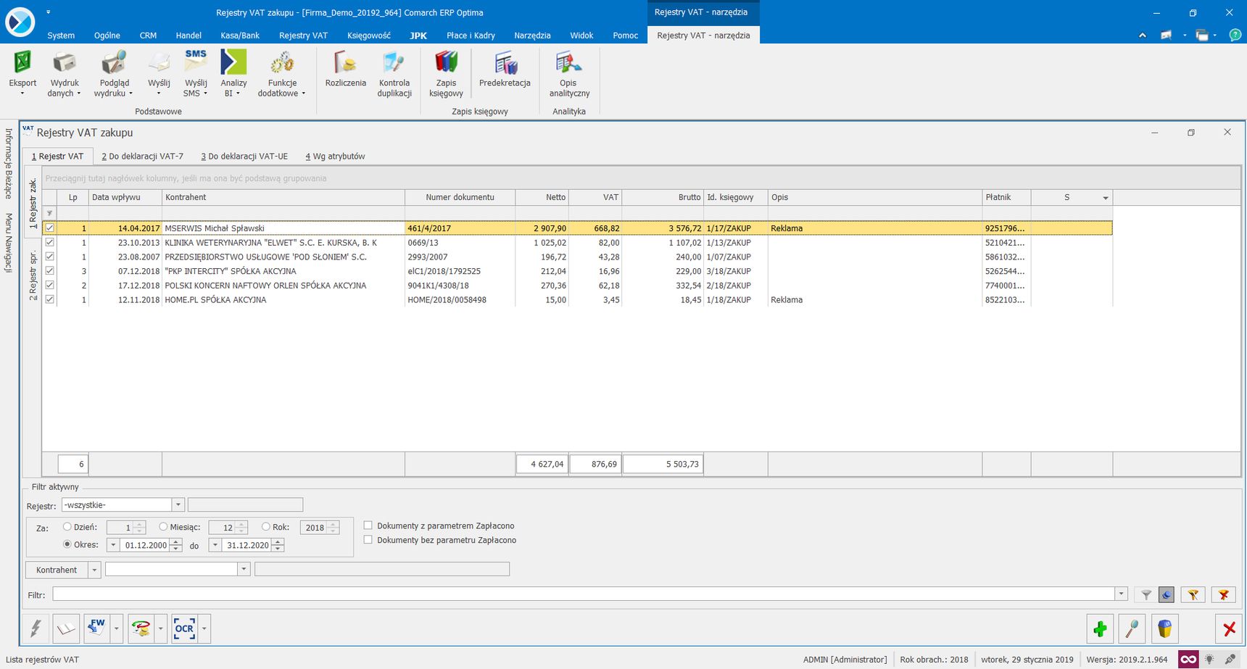1247x669 pixels.
Task: Expand the Rejestr dropdown list
Action: click(x=178, y=504)
